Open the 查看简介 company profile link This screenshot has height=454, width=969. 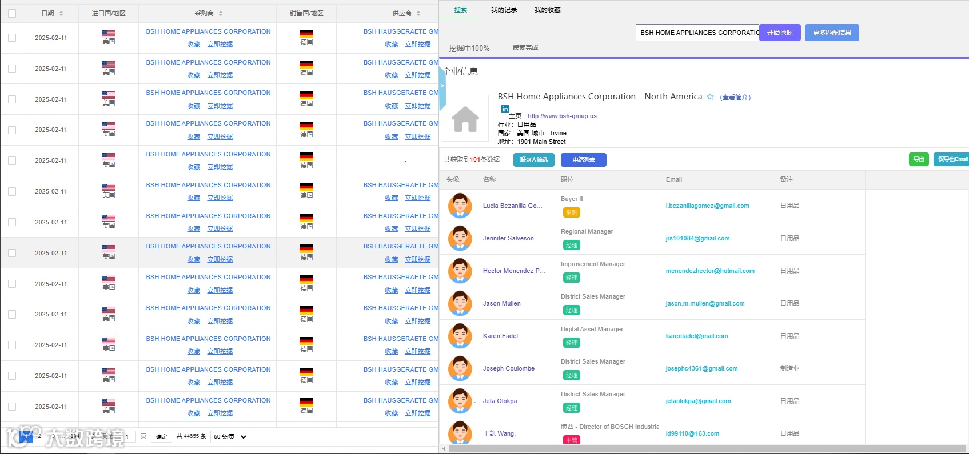pos(735,97)
